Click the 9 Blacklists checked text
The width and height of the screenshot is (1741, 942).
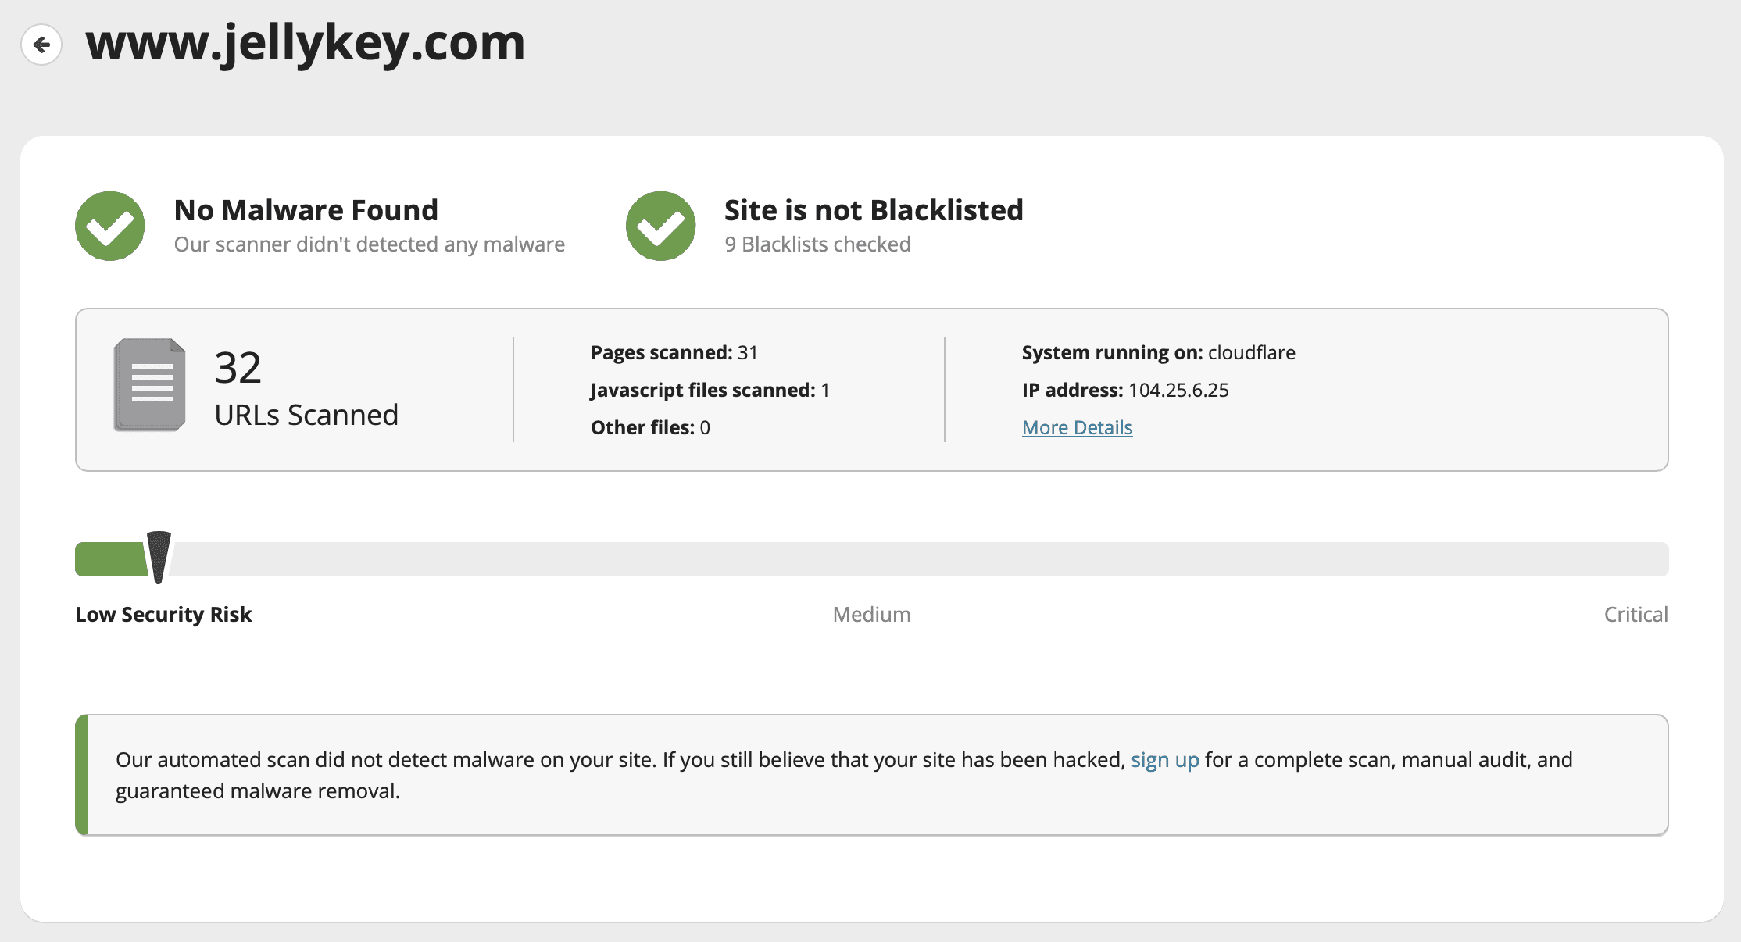(817, 244)
